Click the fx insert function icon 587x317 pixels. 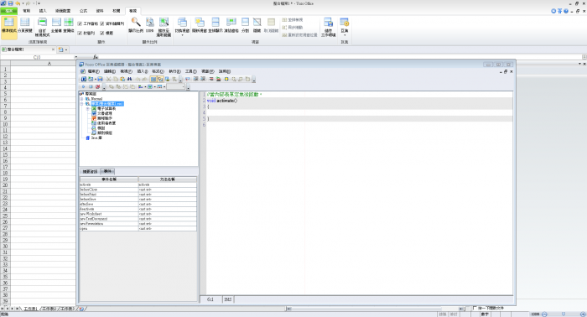coord(96,57)
